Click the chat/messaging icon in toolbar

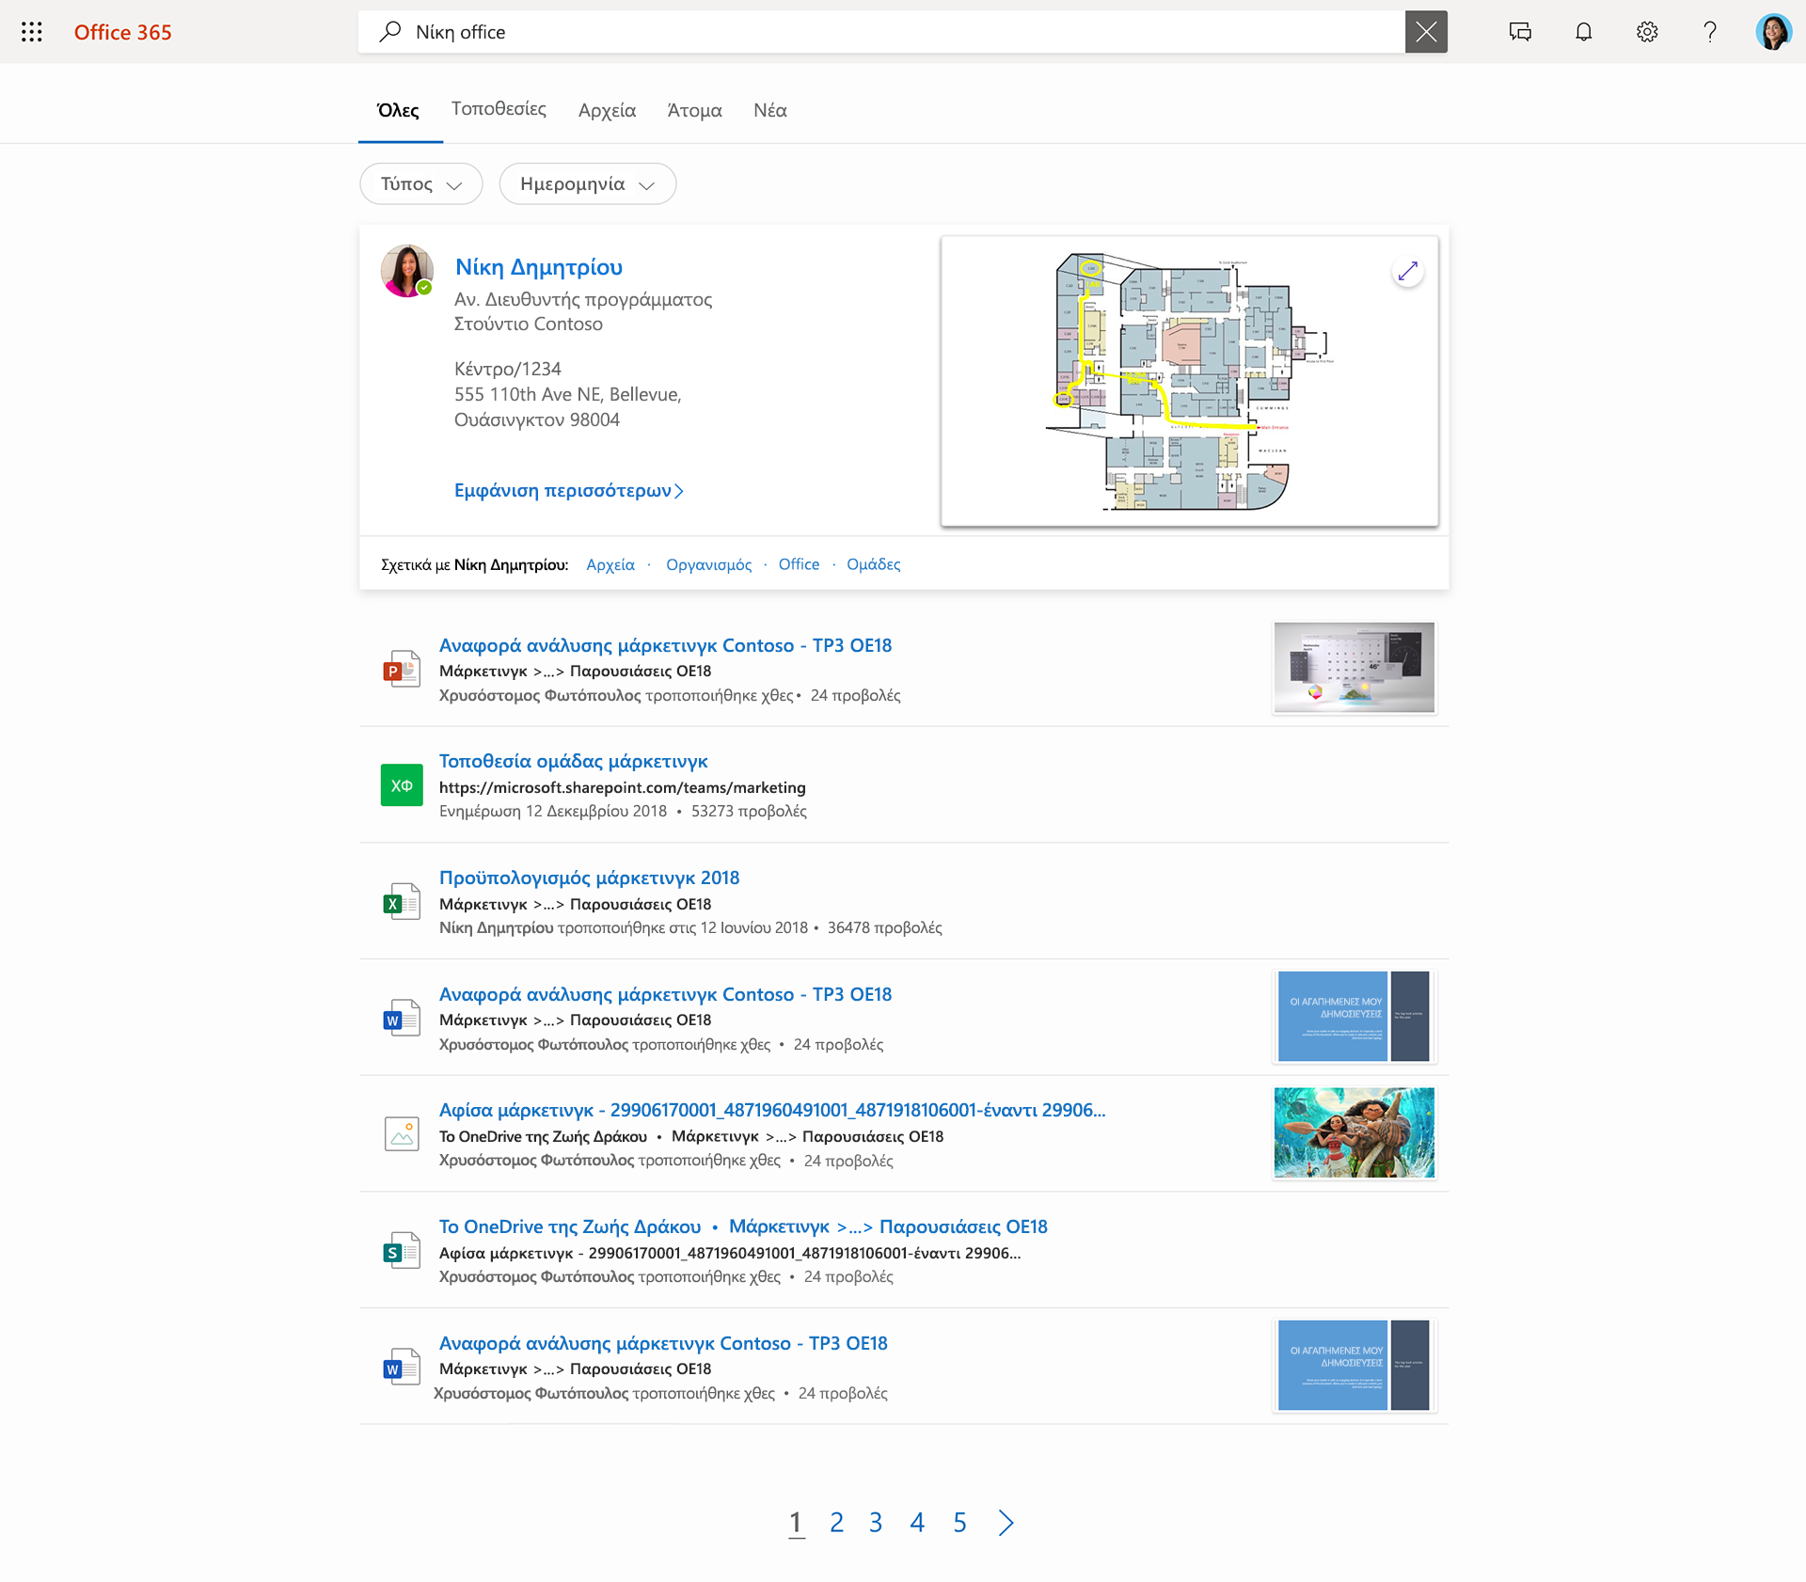(1519, 31)
